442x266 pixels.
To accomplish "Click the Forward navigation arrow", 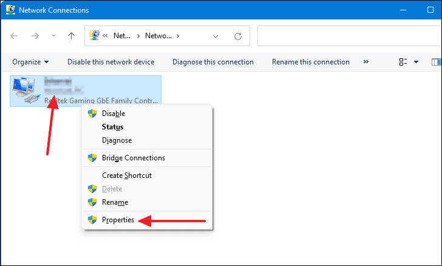I will click(x=35, y=36).
